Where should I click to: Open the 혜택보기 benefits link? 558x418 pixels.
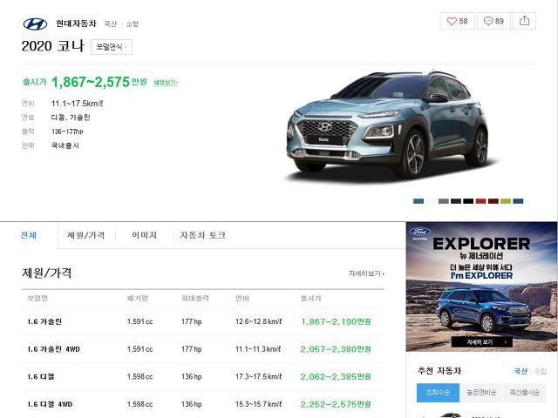coord(166,83)
